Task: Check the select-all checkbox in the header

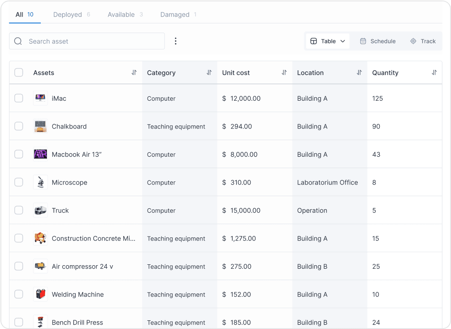Action: (x=19, y=72)
